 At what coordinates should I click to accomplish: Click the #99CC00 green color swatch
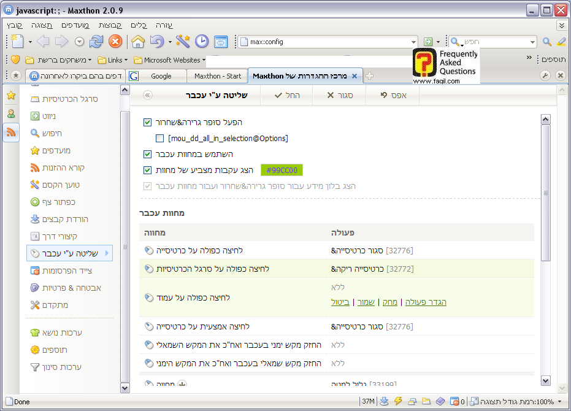click(x=282, y=171)
